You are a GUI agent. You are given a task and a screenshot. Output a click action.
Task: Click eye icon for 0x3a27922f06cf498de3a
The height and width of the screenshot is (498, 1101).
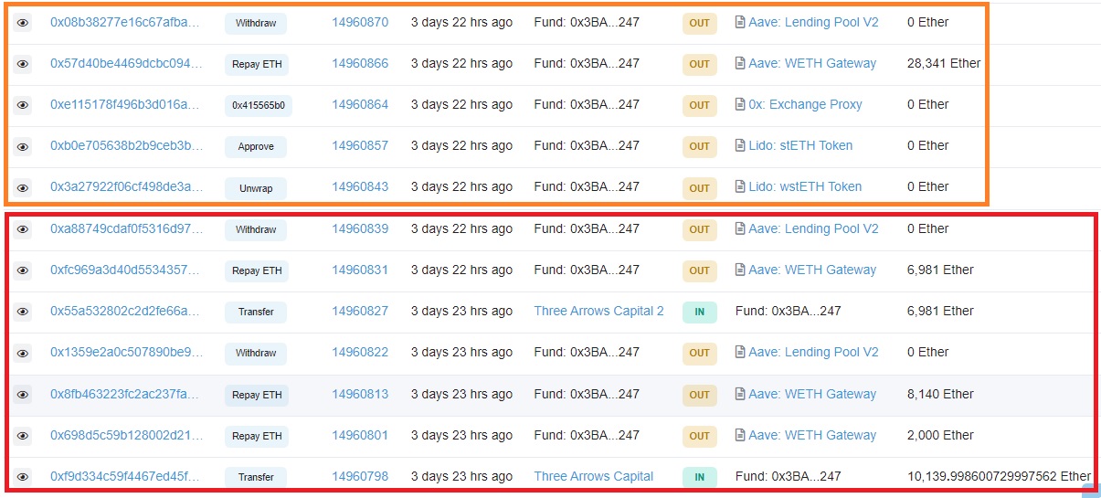point(23,187)
